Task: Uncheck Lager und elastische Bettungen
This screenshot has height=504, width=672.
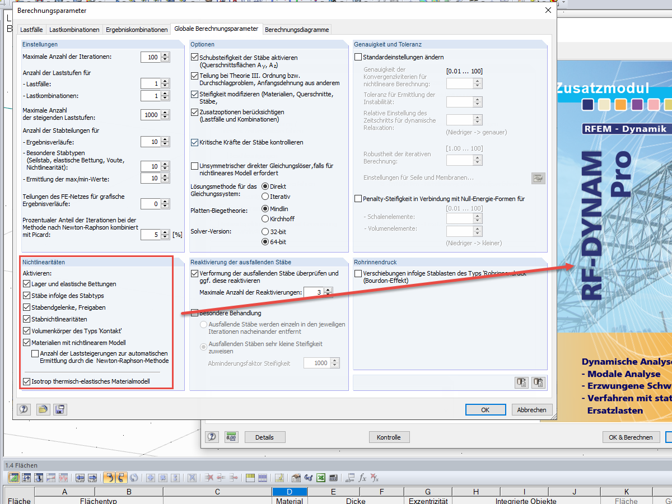Action: [26, 284]
